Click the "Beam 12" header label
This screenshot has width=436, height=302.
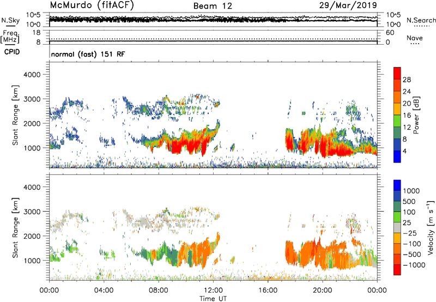213,6
